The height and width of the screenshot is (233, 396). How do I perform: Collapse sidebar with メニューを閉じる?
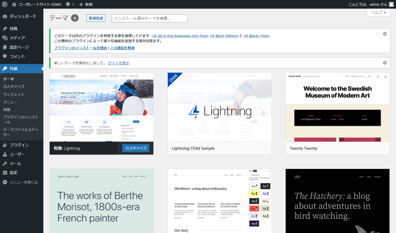click(x=24, y=182)
